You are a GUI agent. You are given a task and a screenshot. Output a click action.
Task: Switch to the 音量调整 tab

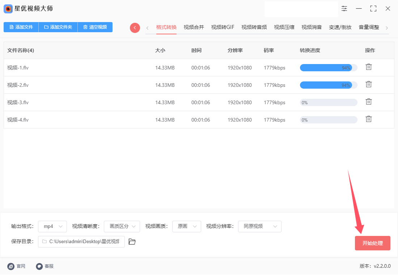pos(369,27)
